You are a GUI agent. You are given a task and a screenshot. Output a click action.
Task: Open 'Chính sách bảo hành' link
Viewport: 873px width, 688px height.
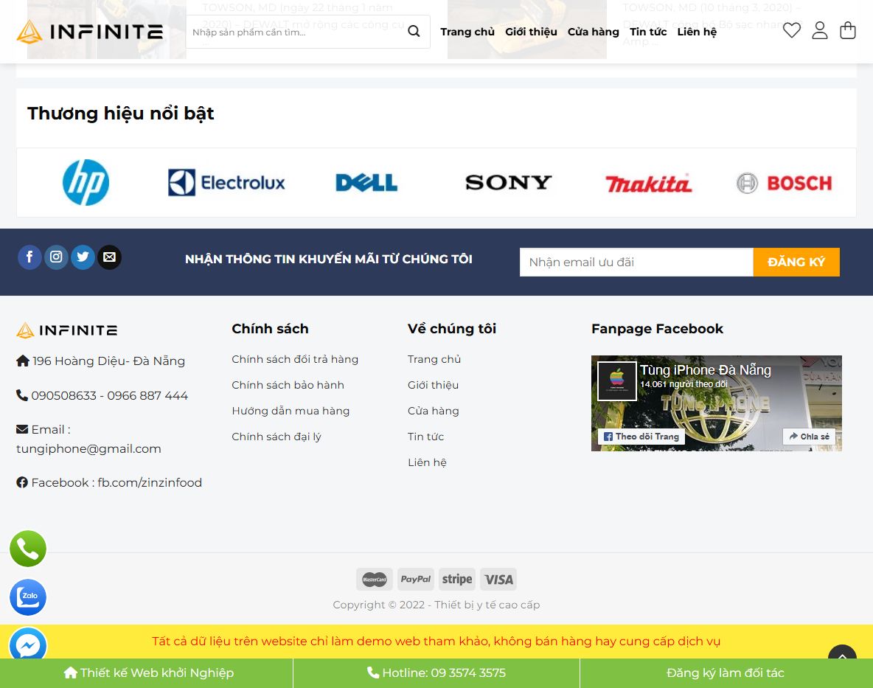tap(288, 385)
